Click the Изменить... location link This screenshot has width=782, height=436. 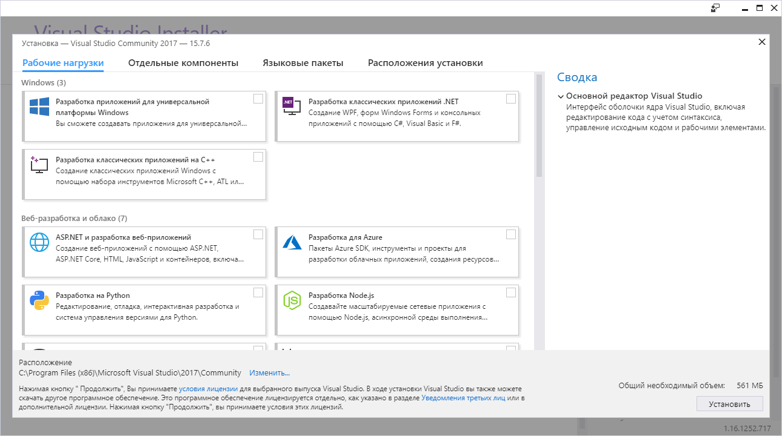[269, 373]
